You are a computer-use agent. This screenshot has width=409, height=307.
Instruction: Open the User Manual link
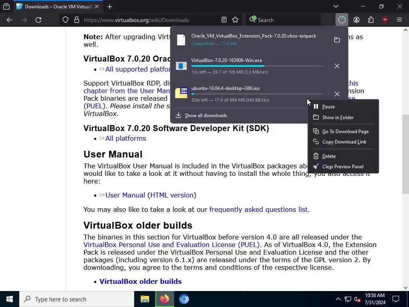pos(125,195)
